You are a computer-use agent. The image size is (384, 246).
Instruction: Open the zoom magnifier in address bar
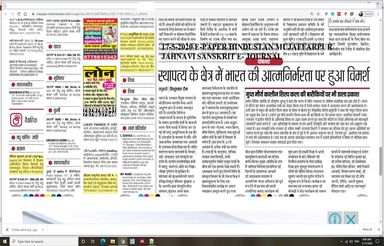311,14
